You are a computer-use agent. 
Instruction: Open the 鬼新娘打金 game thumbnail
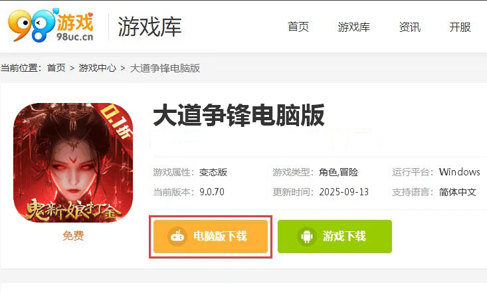73,163
